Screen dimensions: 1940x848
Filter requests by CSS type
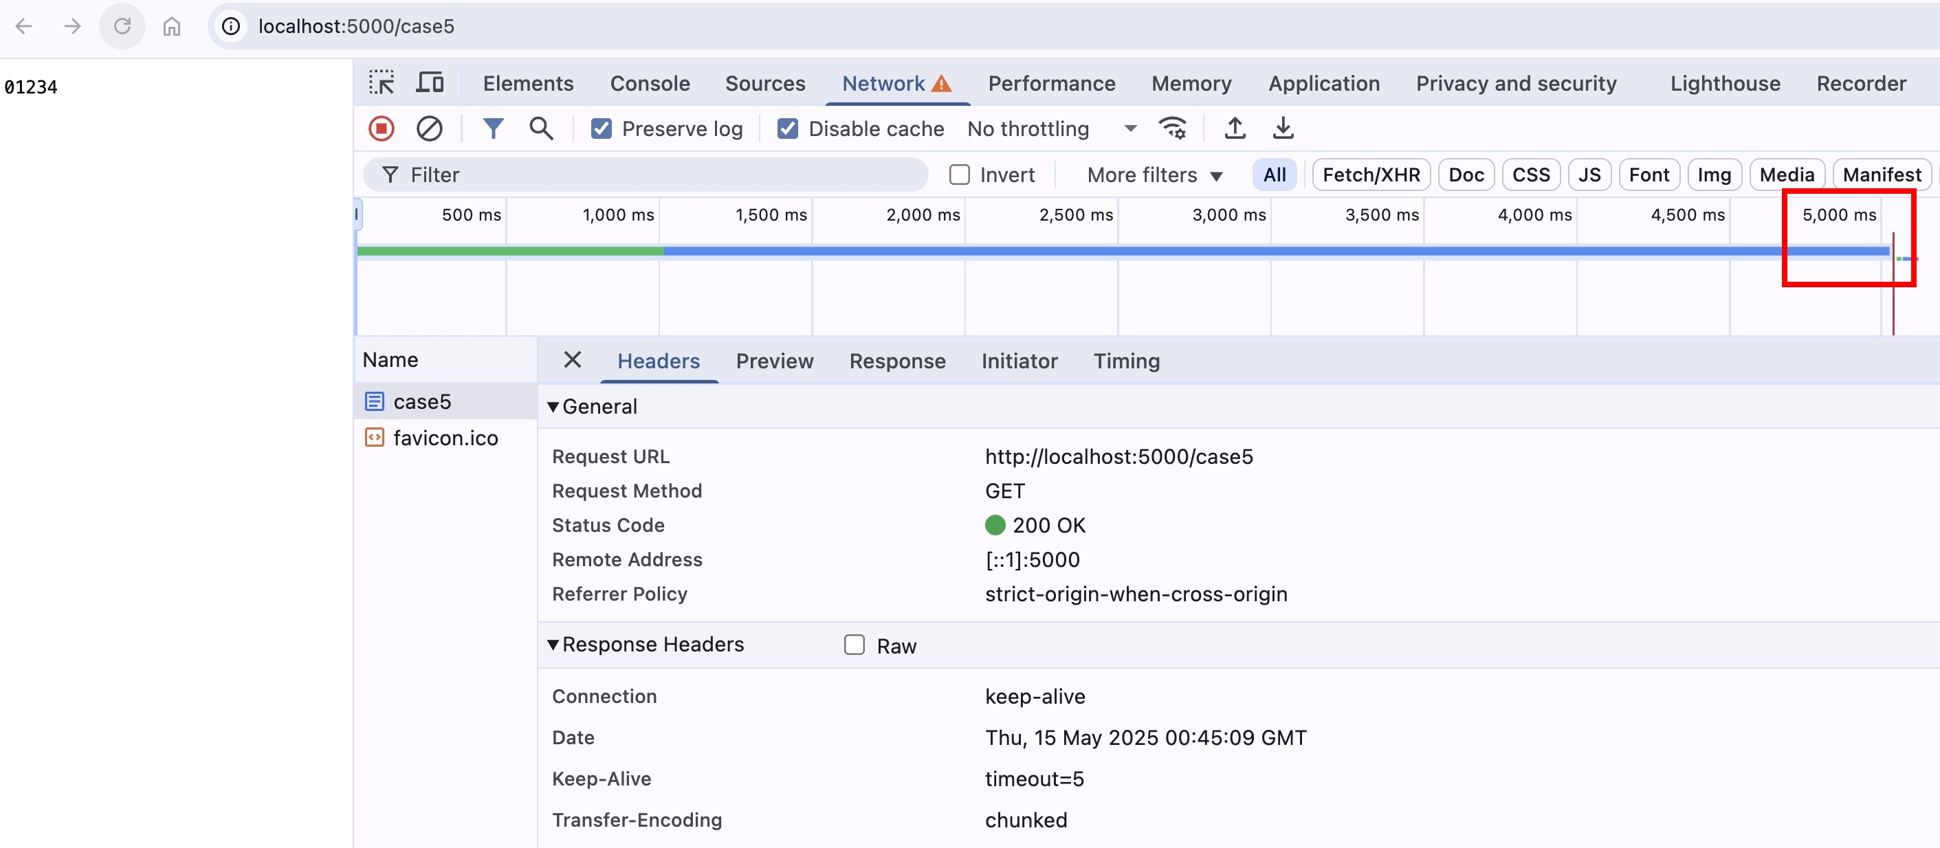pos(1530,175)
